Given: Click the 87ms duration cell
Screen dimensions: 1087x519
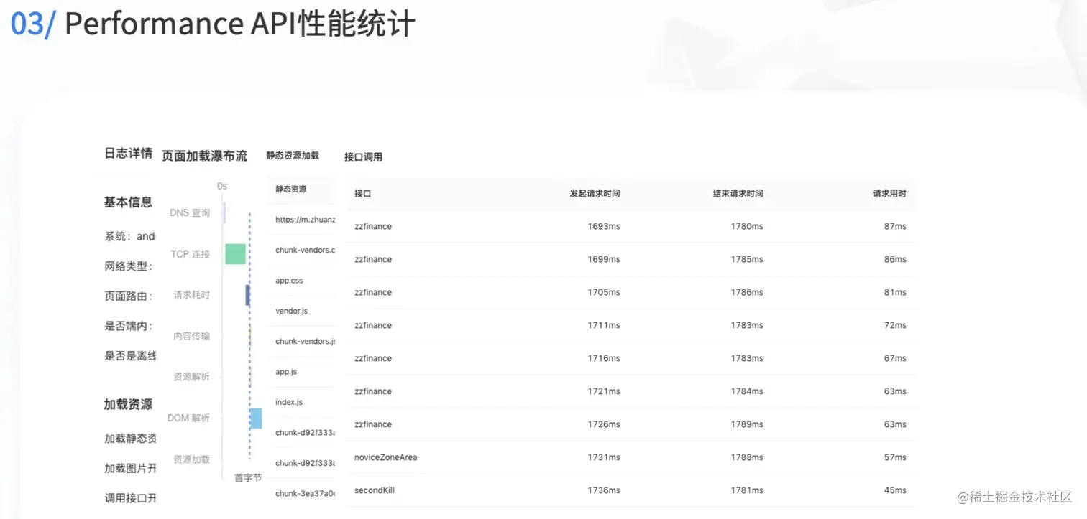Looking at the screenshot, I should pos(895,226).
